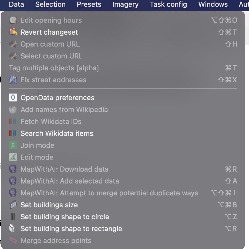This screenshot has height=249, width=249.
Task: Click the Data menu in menu bar
Action: [16, 4]
